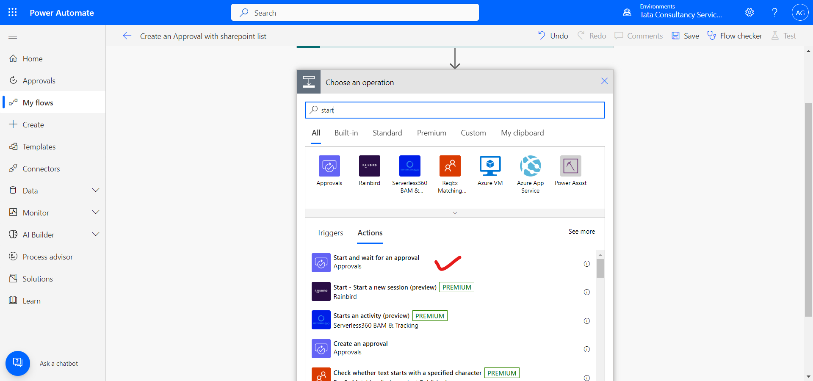Select the RegEx Matching connector
The image size is (813, 381).
pos(450,166)
